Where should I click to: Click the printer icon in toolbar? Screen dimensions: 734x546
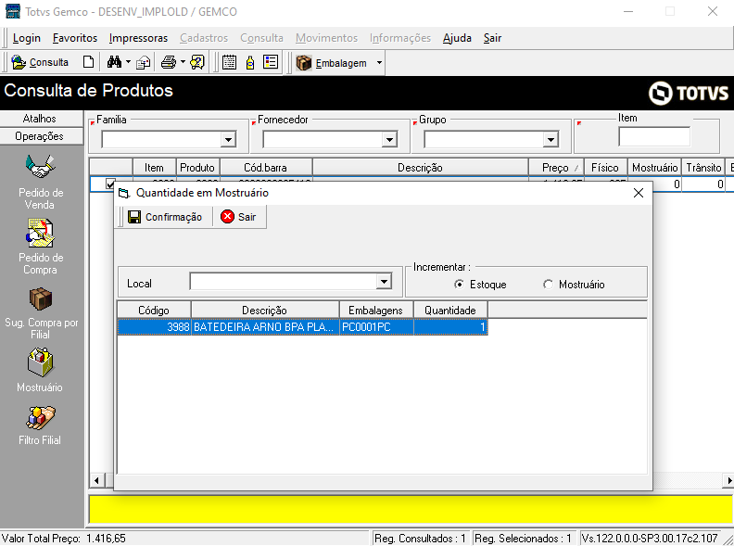(169, 62)
